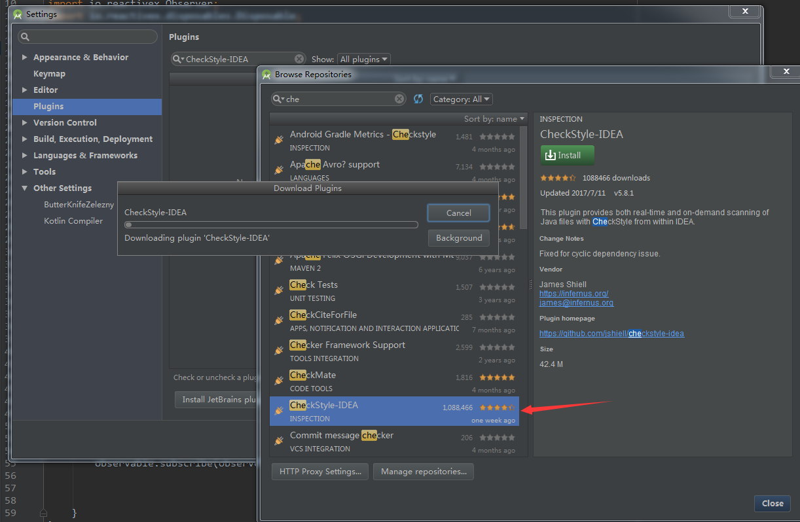
Task: Click Android icon in Browse Repositories title
Action: tap(266, 74)
